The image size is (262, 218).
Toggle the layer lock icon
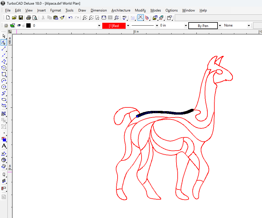(24, 26)
